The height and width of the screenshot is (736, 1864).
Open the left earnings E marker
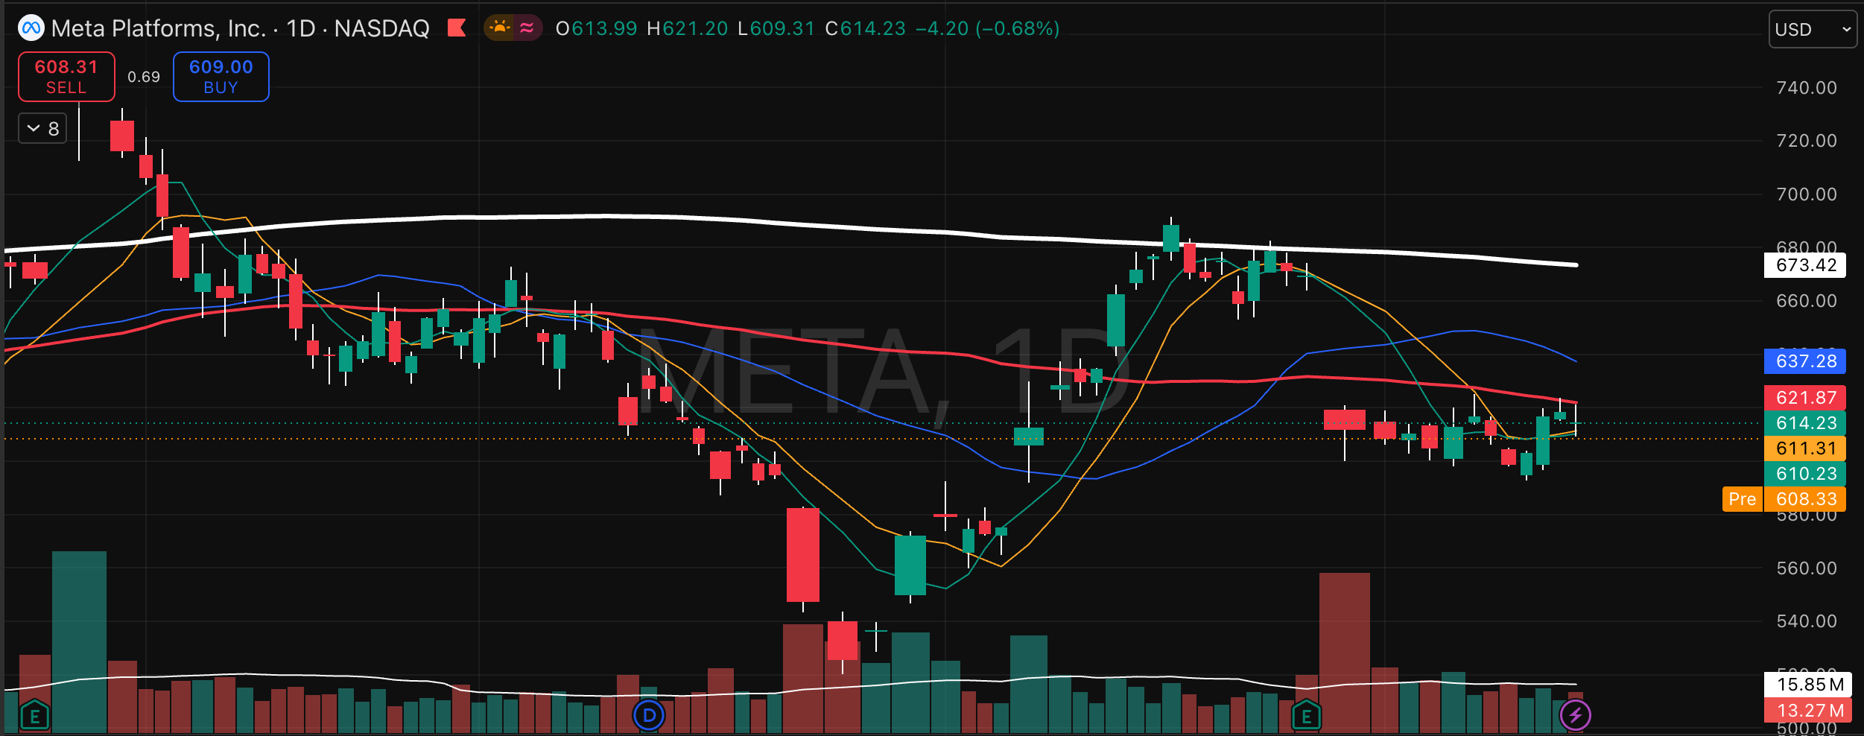34,716
